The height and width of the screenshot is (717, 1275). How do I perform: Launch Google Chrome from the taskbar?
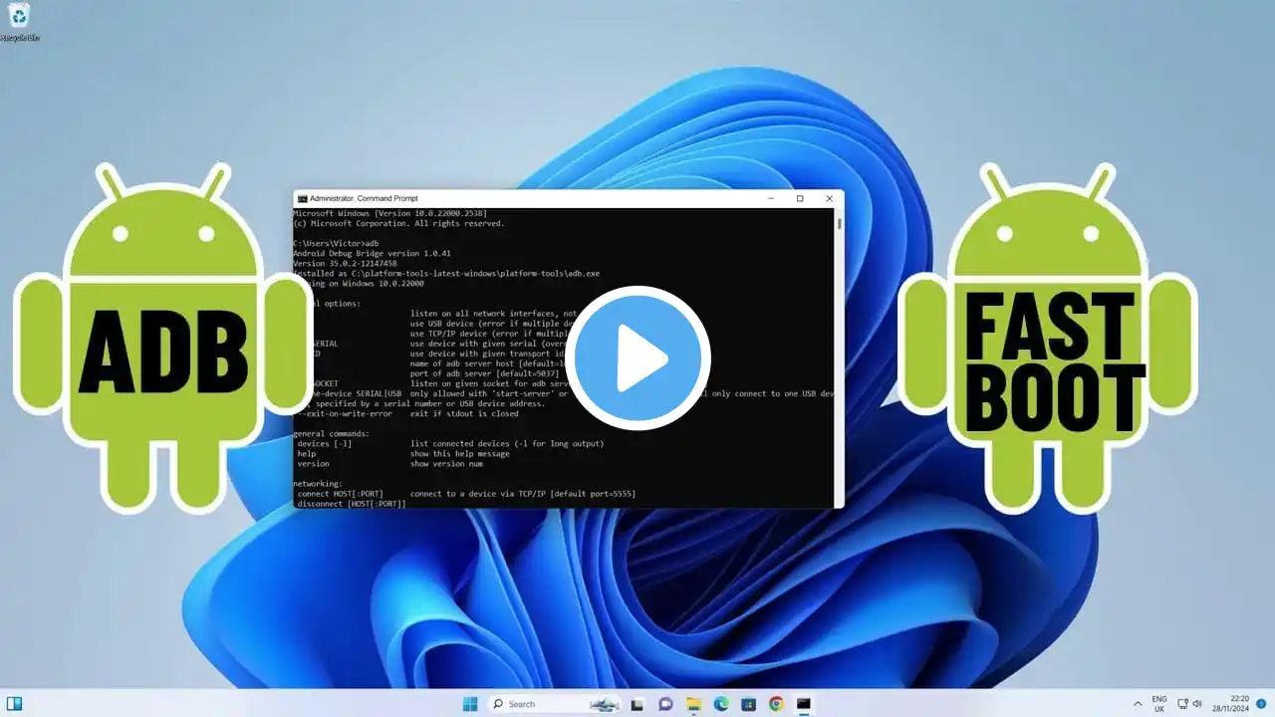click(776, 704)
